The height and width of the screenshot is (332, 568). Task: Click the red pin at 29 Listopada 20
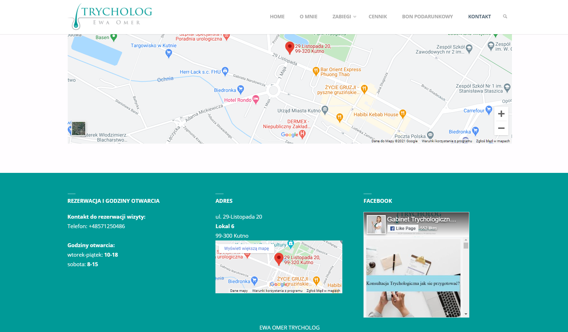[x=289, y=48]
